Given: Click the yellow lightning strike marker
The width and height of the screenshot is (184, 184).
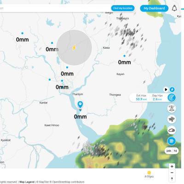Looking at the screenshot, I should pyautogui.click(x=74, y=47).
